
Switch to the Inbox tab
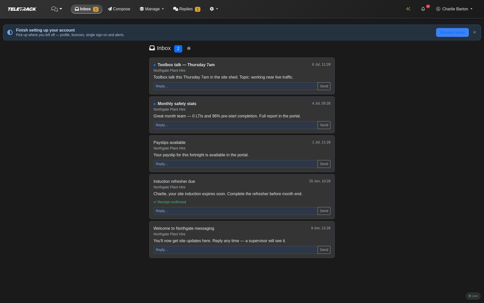pos(87,9)
